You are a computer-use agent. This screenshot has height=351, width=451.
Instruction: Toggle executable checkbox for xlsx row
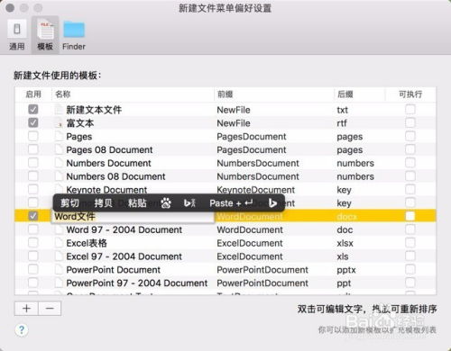point(410,243)
